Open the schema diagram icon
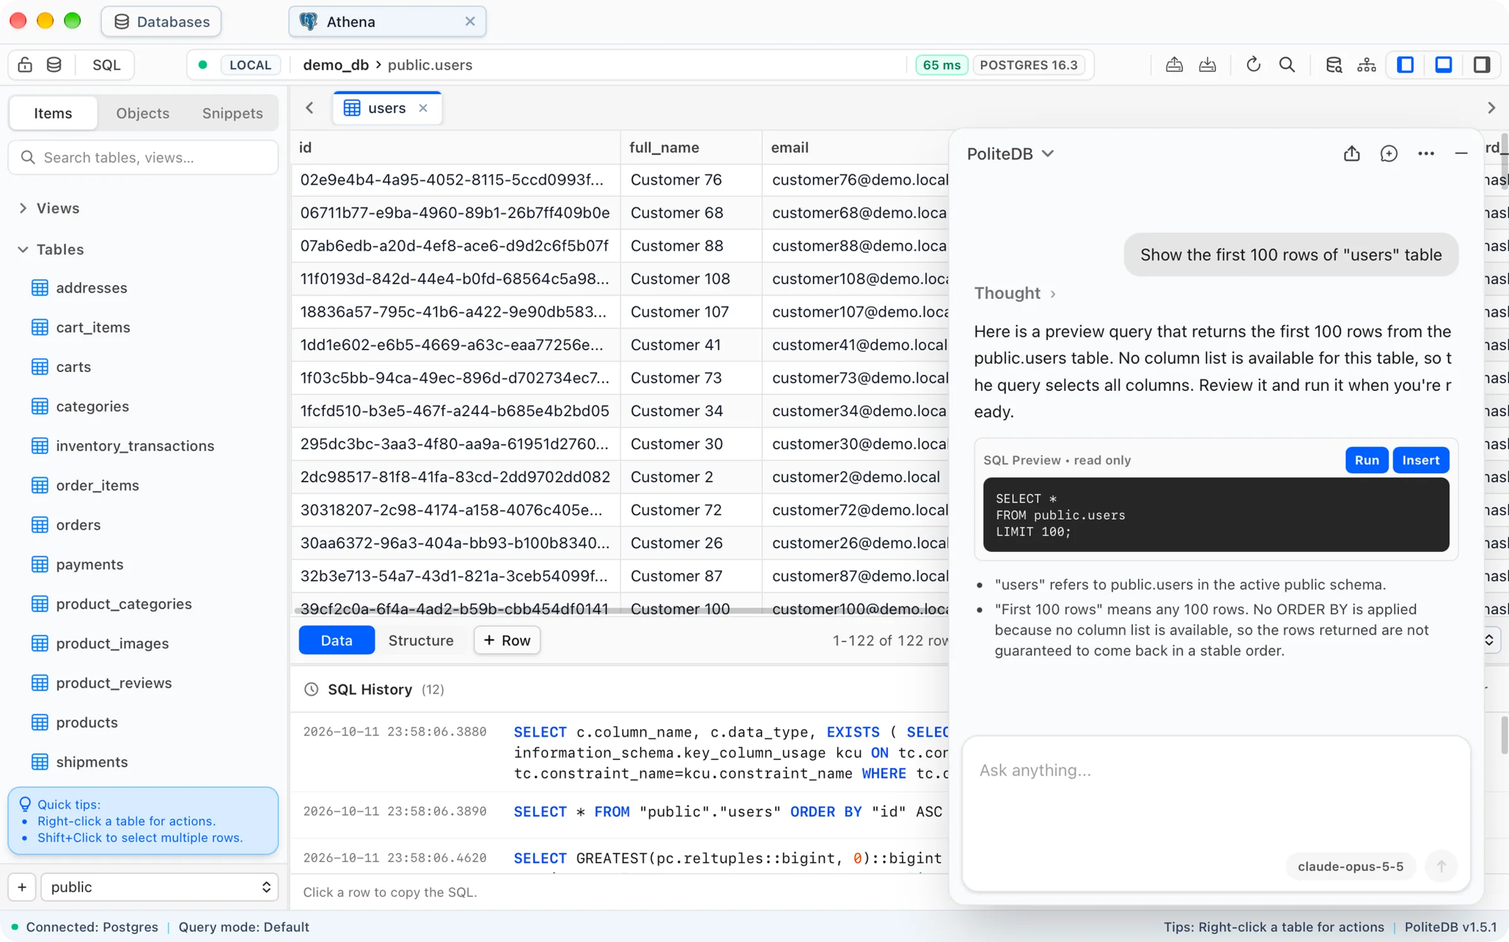This screenshot has width=1509, height=942. (x=1366, y=65)
